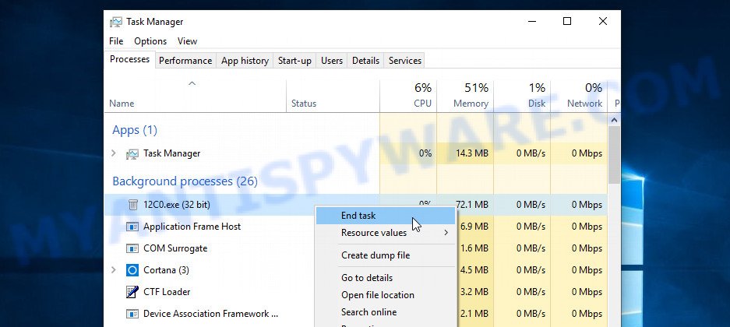
Task: Click the 6.9 MB memory value
Action: [x=474, y=227]
